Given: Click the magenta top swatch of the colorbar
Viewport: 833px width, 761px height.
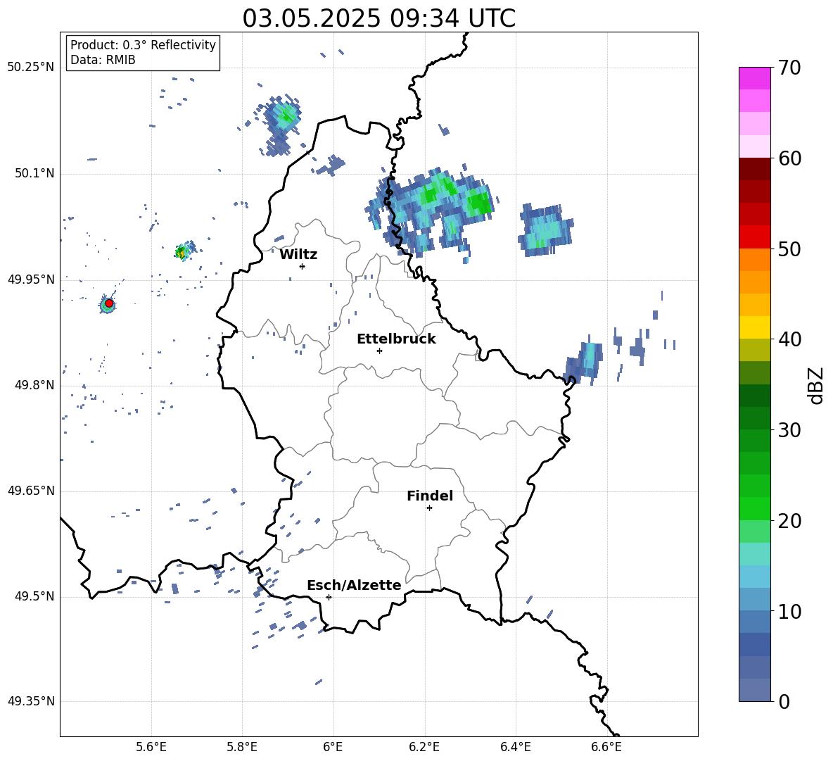Looking at the screenshot, I should pyautogui.click(x=754, y=78).
